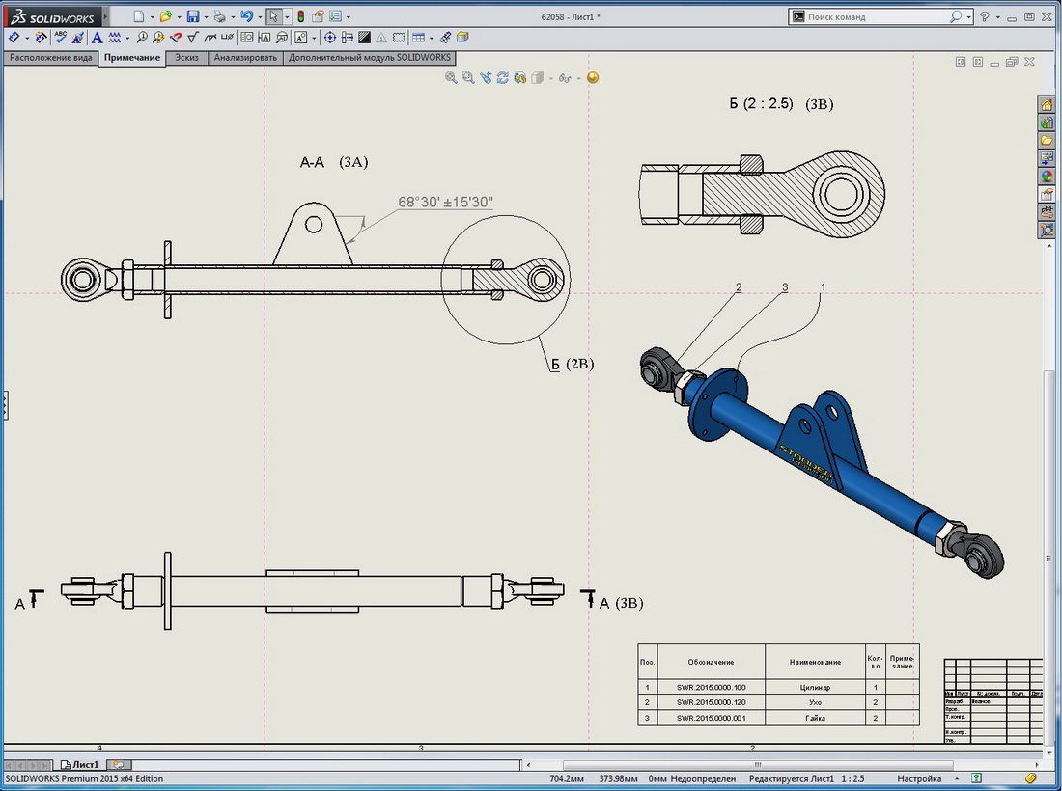Click the Rebuild traffic light icon
The width and height of the screenshot is (1062, 791).
coord(300,17)
